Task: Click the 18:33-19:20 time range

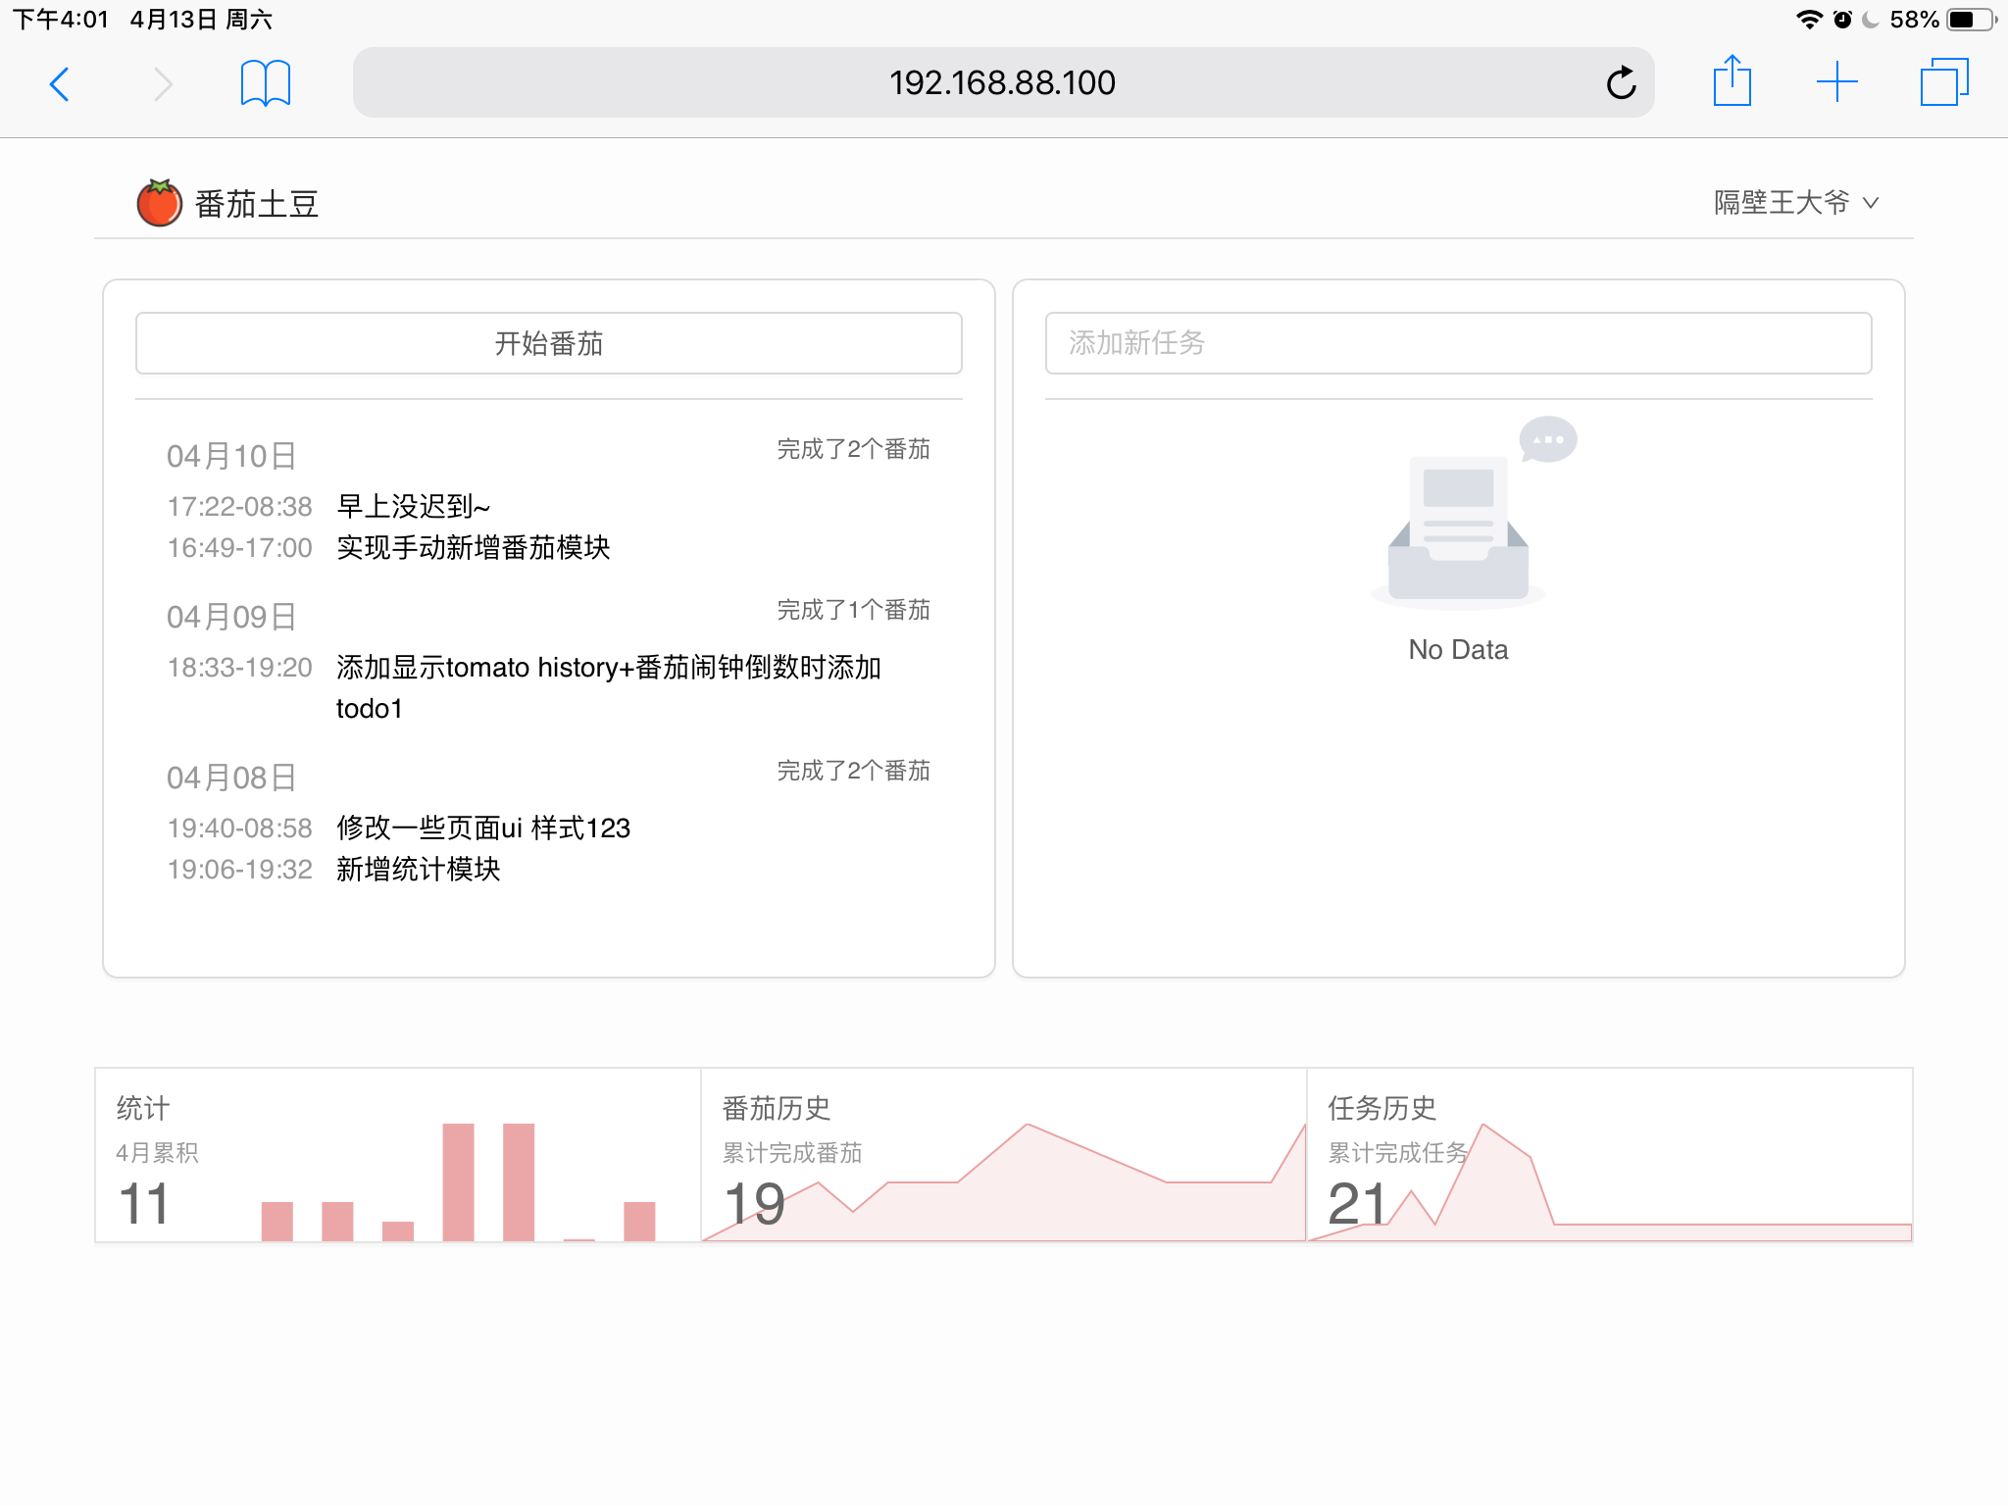Action: [239, 668]
